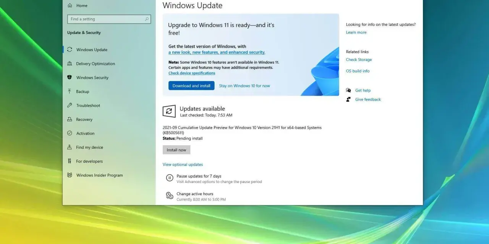Click the Change active hours clock icon

point(170,196)
